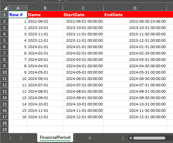Open the FinancialPeriod sheet tab
The height and width of the screenshot is (143, 173).
(x=55, y=138)
